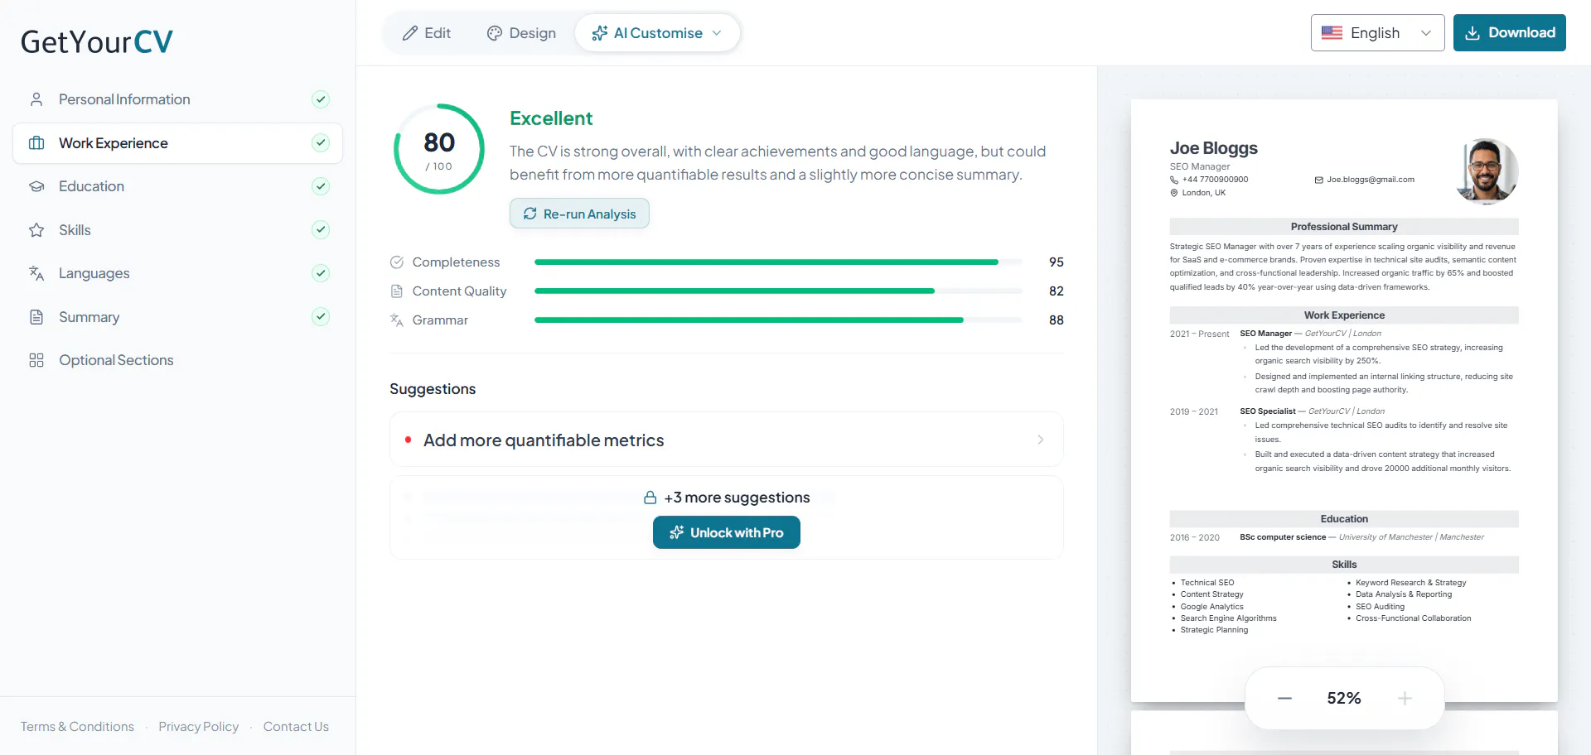1591x755 pixels.
Task: Zoom in the CV preview with plus
Action: [x=1405, y=699]
